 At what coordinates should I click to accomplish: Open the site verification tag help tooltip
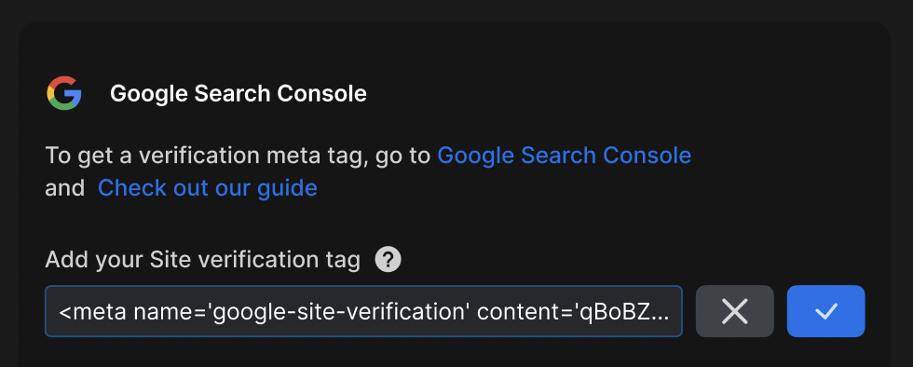tap(388, 260)
